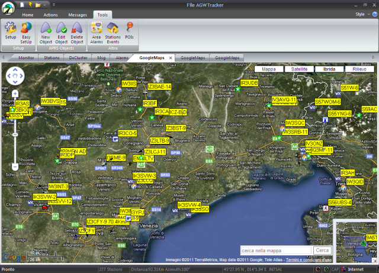This screenshot has height=273, width=379.
Task: Select station label IW3IIS
Action: tap(129, 83)
